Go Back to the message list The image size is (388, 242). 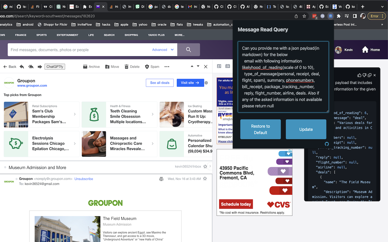[x=10, y=67]
